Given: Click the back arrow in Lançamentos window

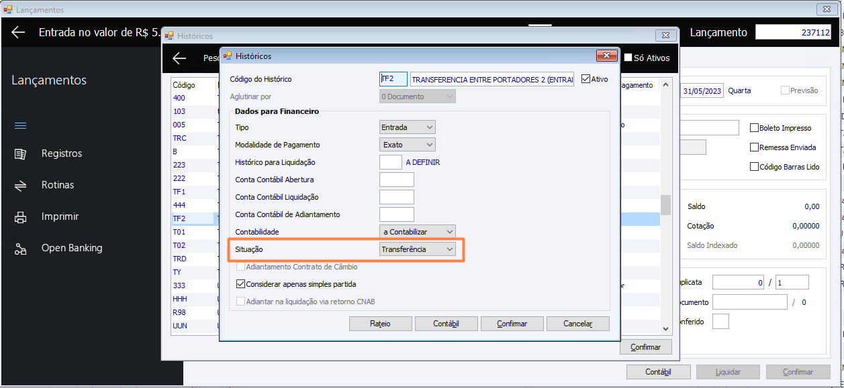Looking at the screenshot, I should click(x=18, y=32).
